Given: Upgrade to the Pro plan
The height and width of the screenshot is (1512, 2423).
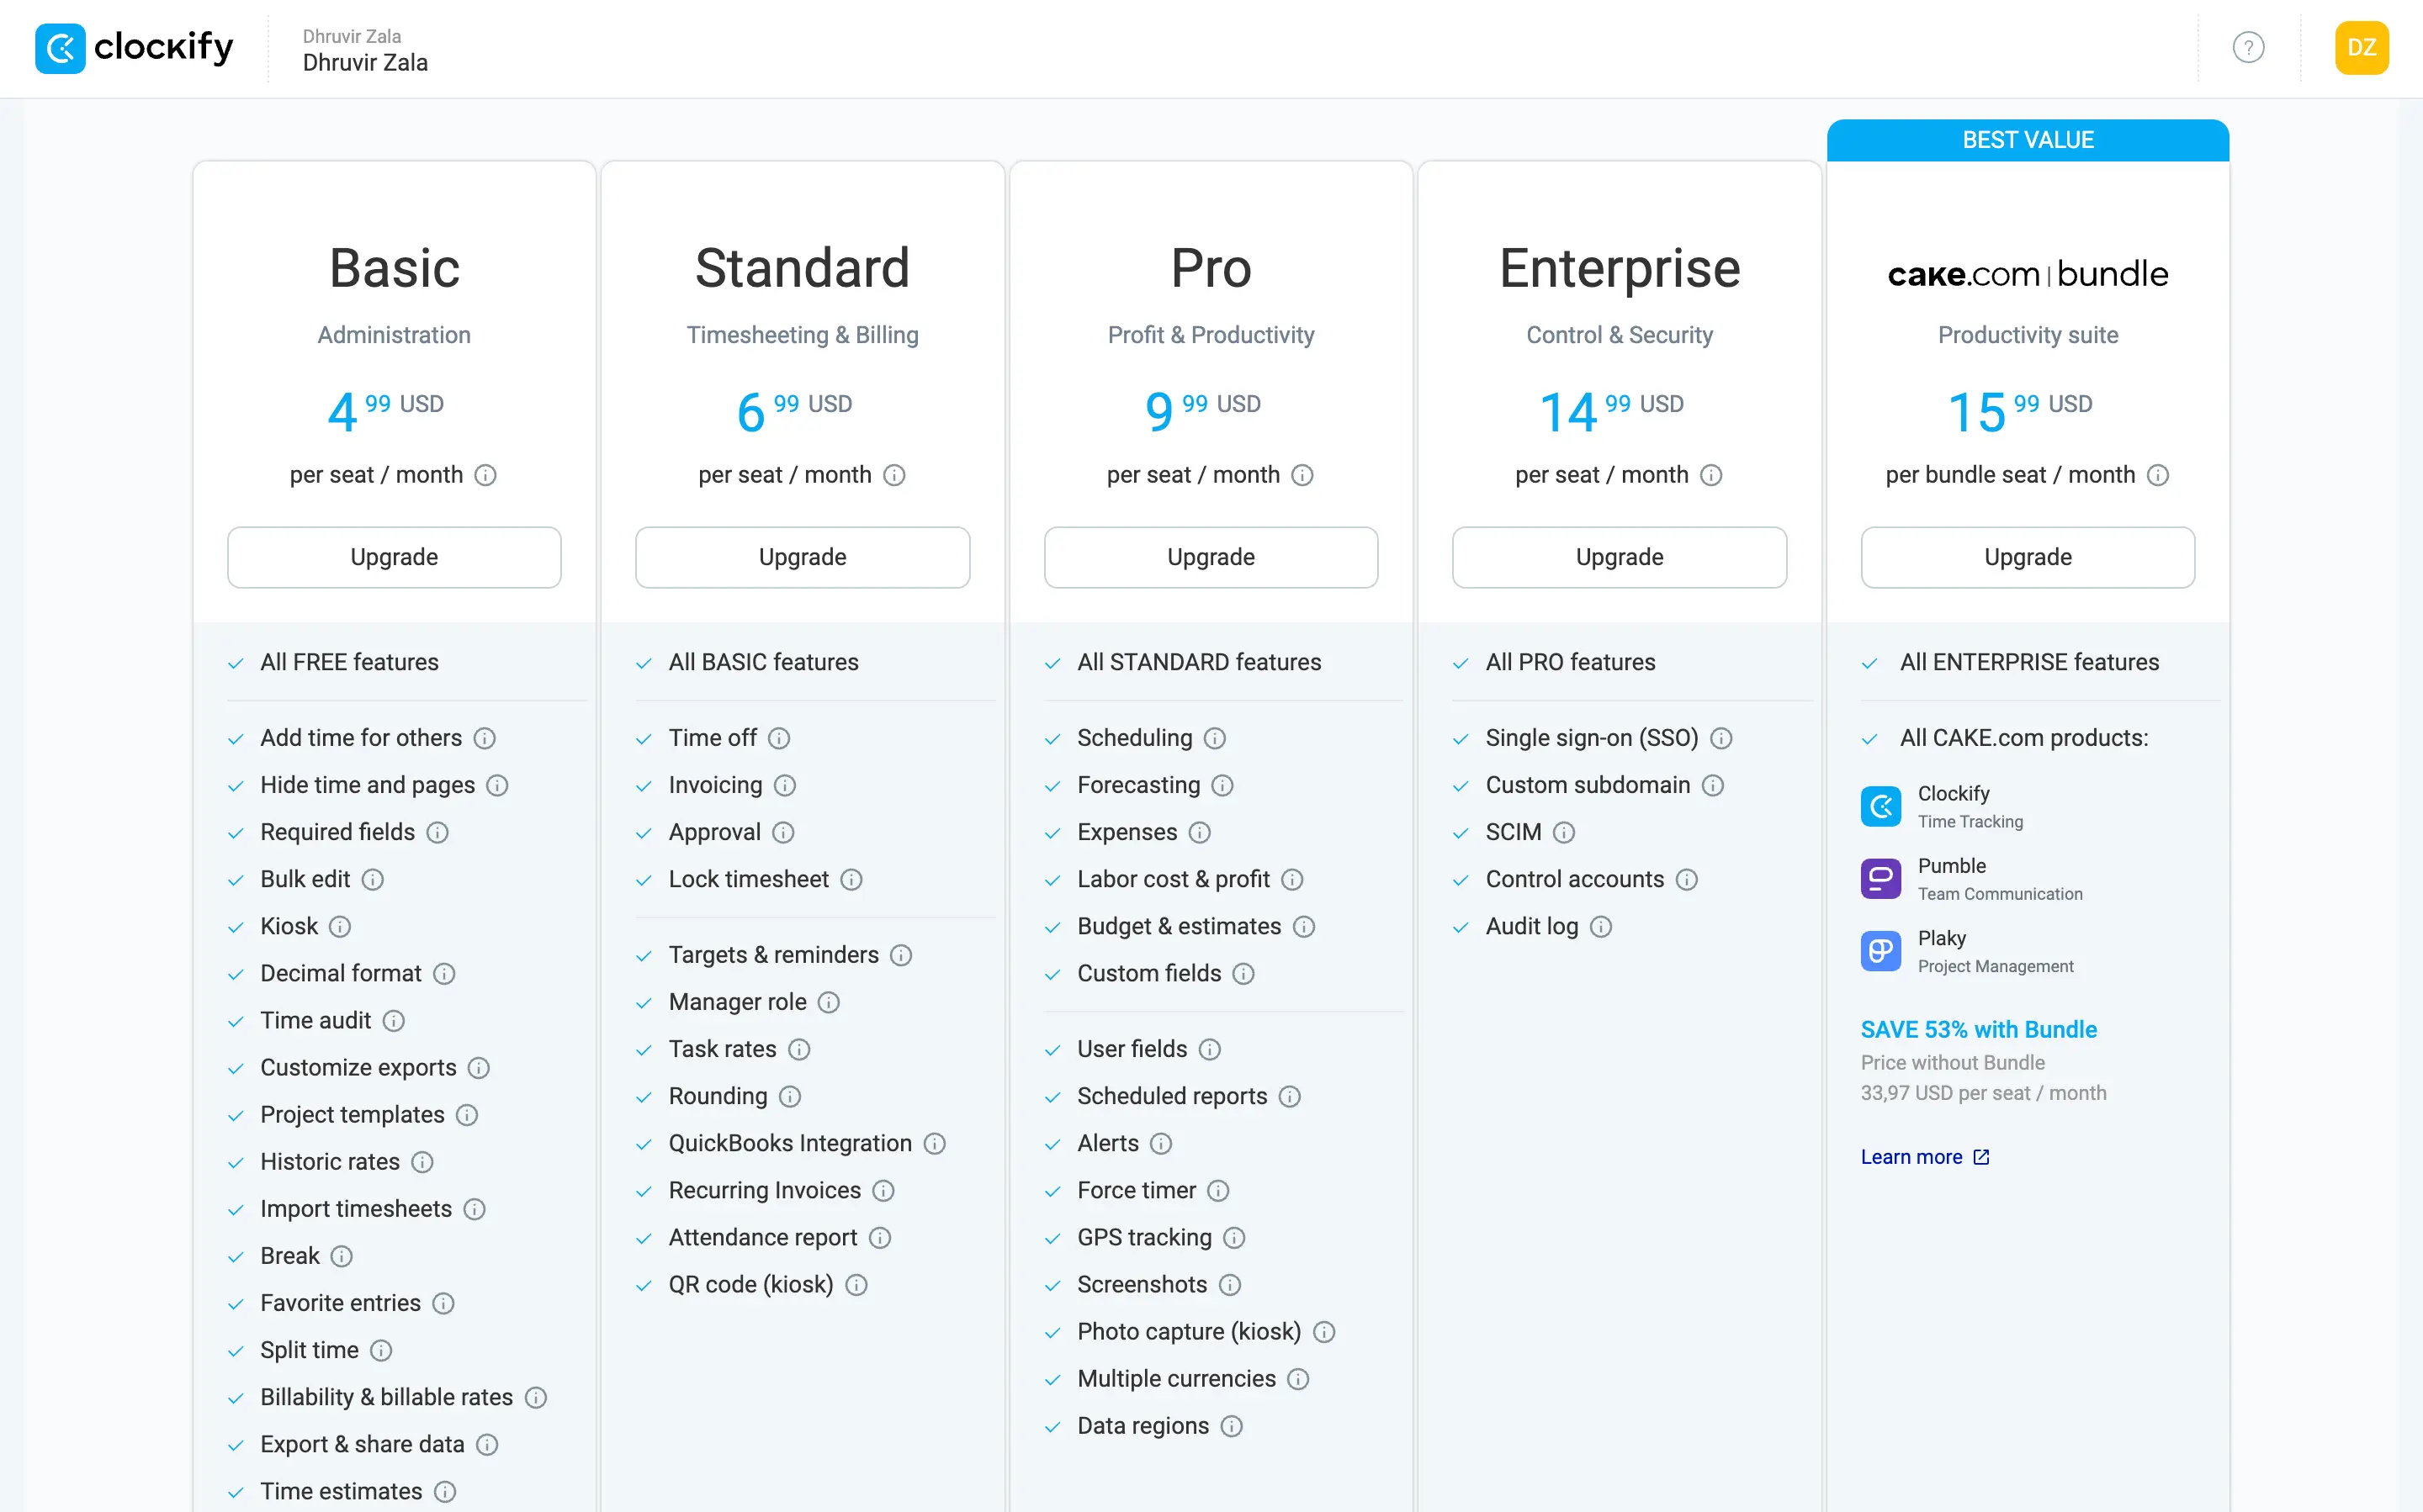Looking at the screenshot, I should (x=1211, y=557).
